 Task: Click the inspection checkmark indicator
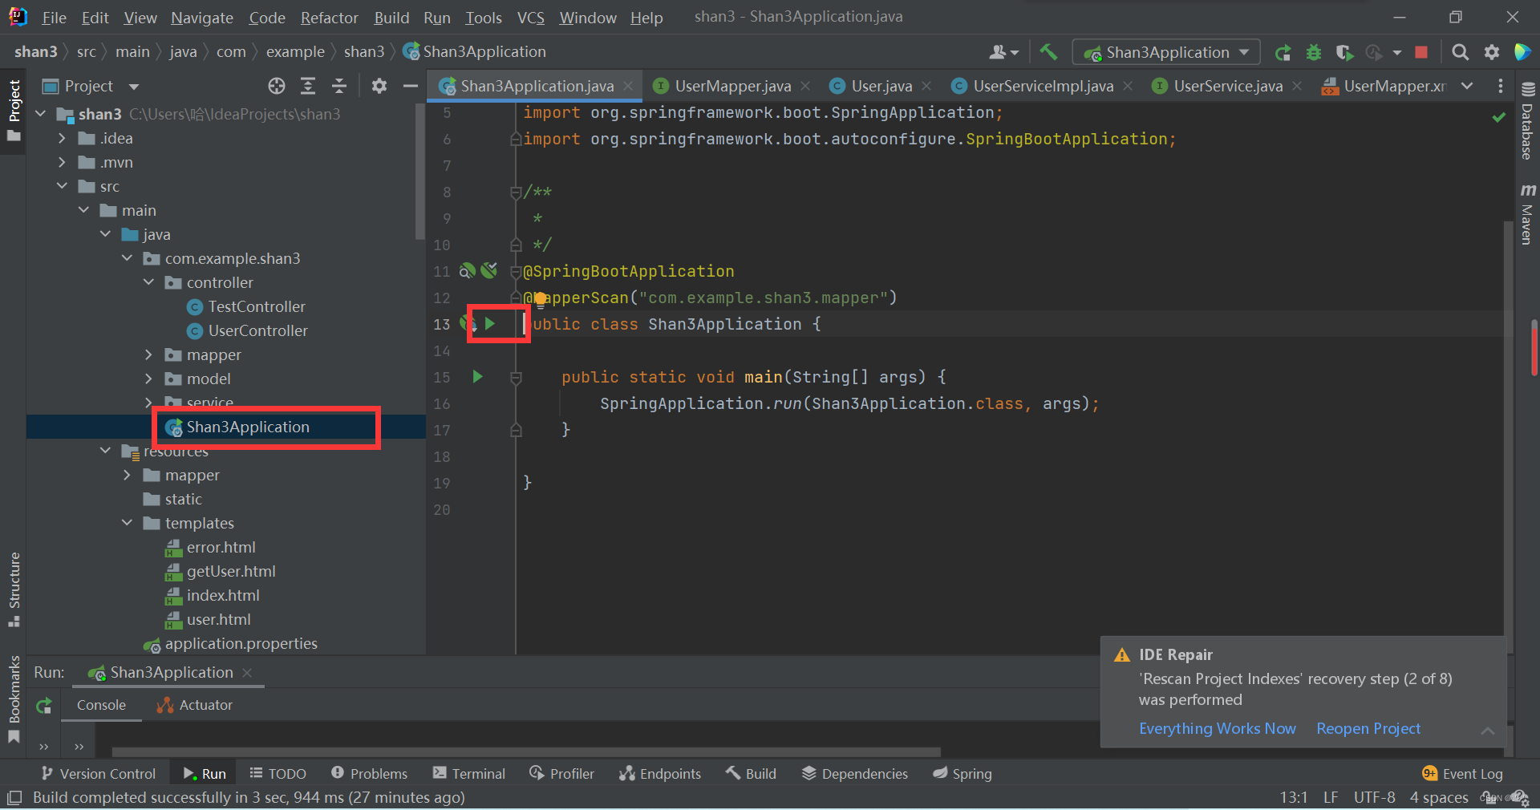click(x=1498, y=117)
